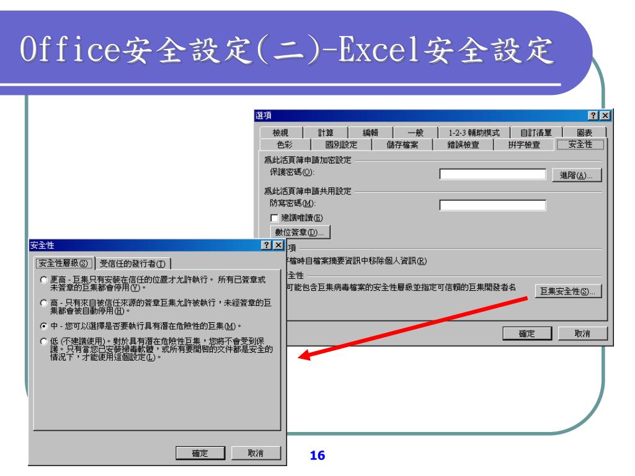Viewport: 635px width, 476px height.
Task: Select the 安全性層級(S) tab
Action: [x=64, y=263]
